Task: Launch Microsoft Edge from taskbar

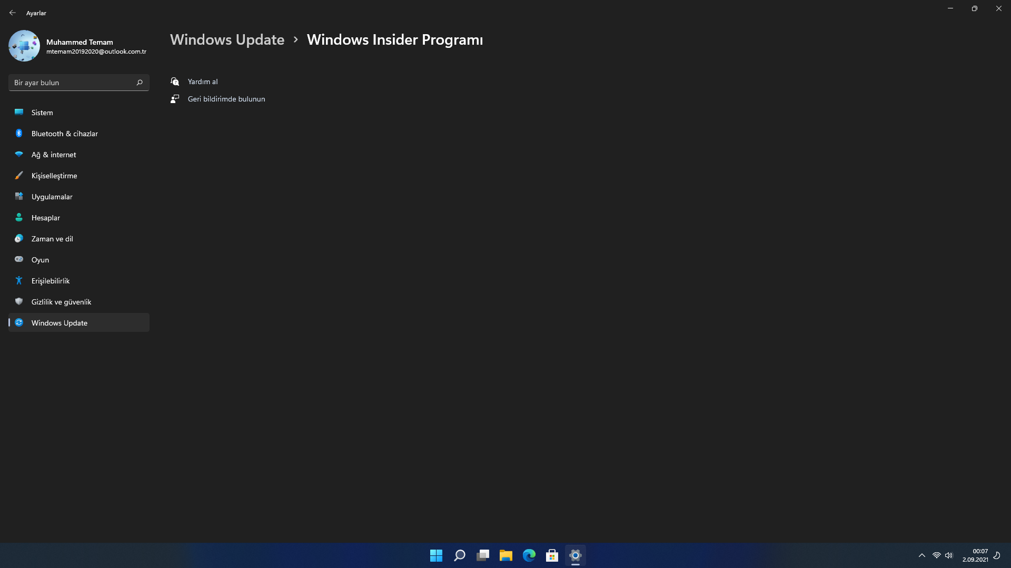Action: pos(529,555)
